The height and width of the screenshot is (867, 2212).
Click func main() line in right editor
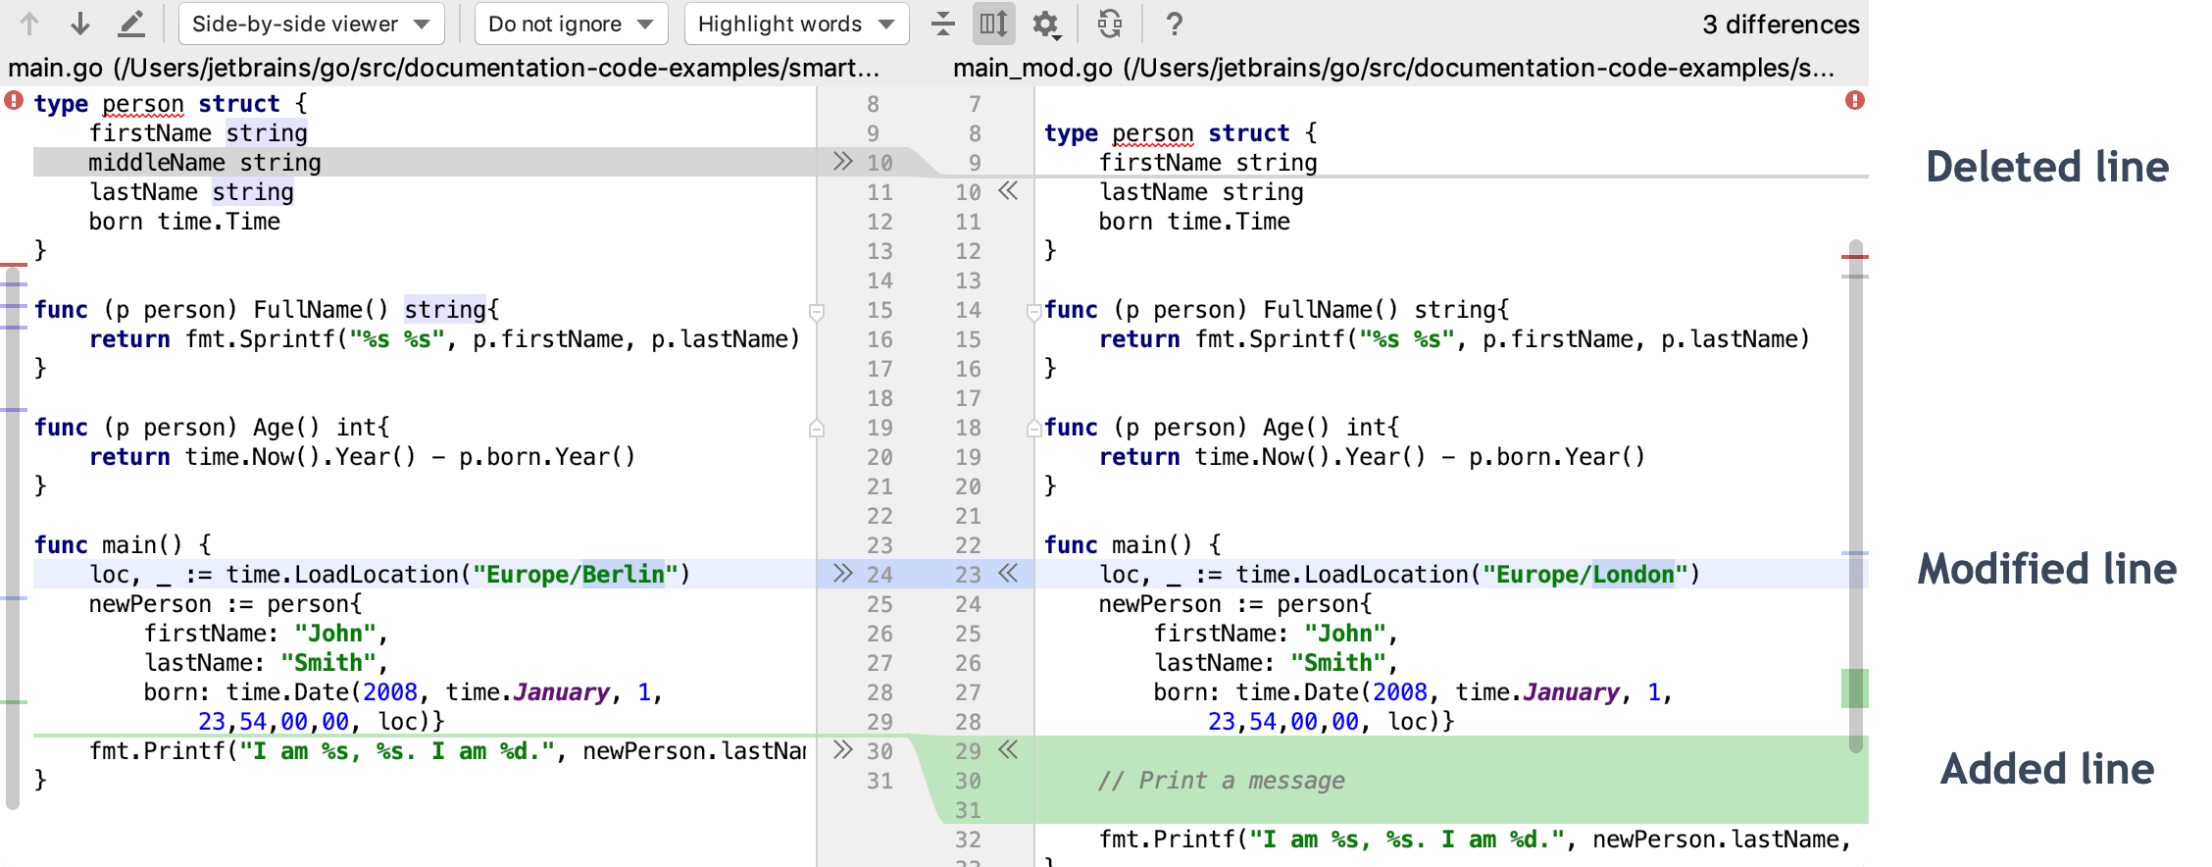pos(1132,545)
